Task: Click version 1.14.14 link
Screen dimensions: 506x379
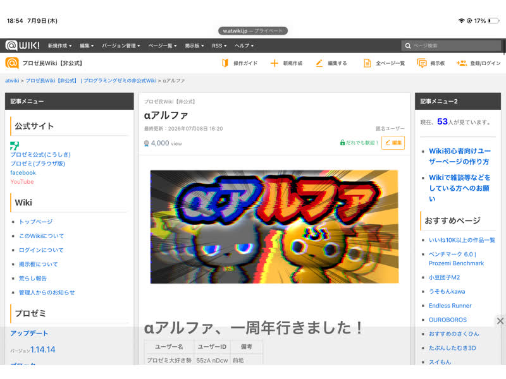Action: [x=43, y=350]
